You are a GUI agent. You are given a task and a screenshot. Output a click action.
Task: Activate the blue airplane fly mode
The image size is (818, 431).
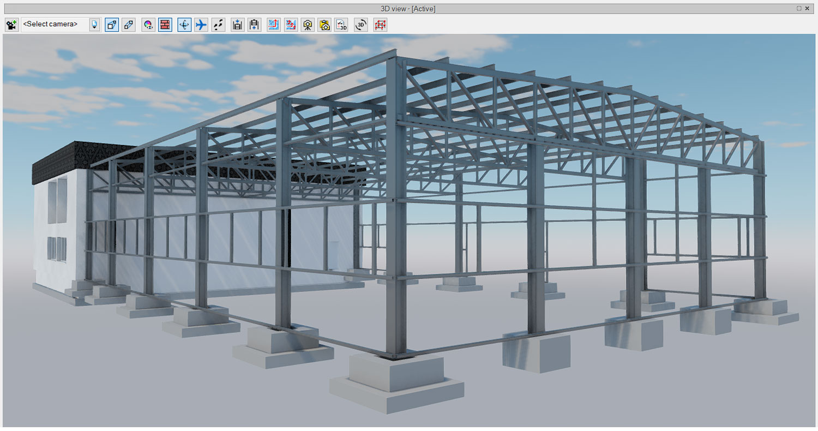201,25
